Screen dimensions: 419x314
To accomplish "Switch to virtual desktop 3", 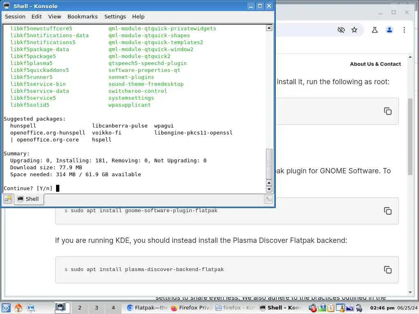I will [97, 308].
